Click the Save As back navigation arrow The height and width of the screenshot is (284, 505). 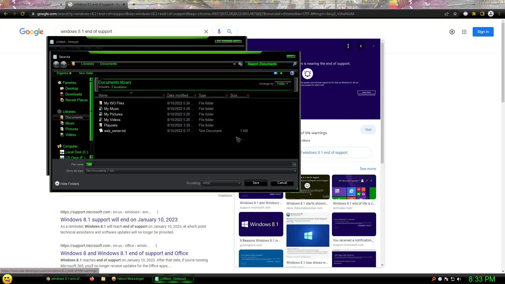[56, 64]
